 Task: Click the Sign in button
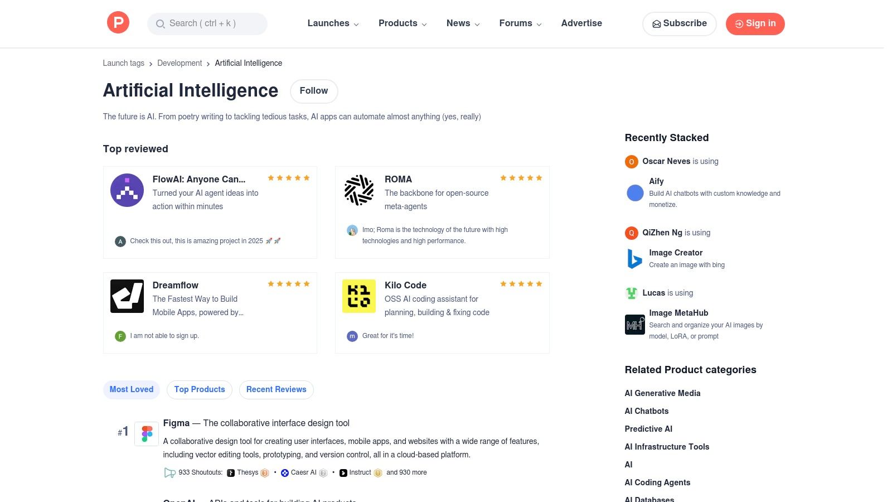pyautogui.click(x=755, y=23)
